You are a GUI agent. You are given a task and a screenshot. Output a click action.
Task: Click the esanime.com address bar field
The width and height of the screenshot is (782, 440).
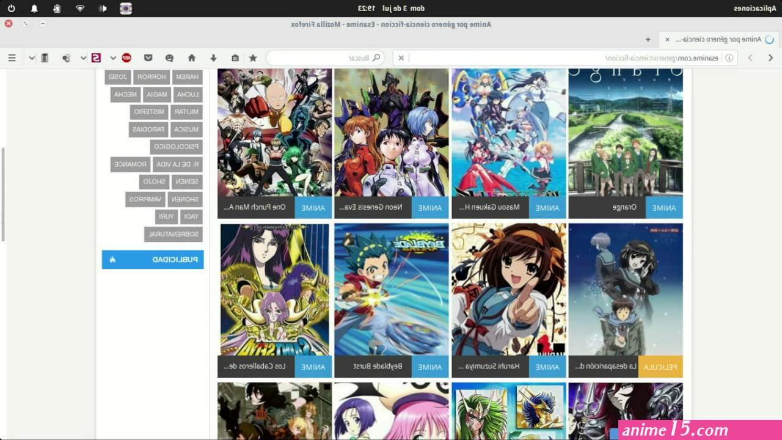565,58
